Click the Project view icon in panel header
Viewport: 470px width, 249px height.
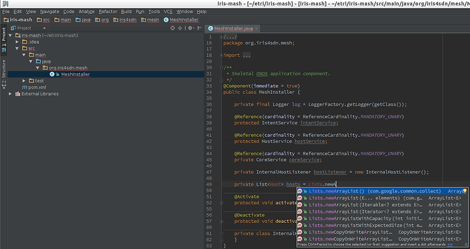click(13, 28)
